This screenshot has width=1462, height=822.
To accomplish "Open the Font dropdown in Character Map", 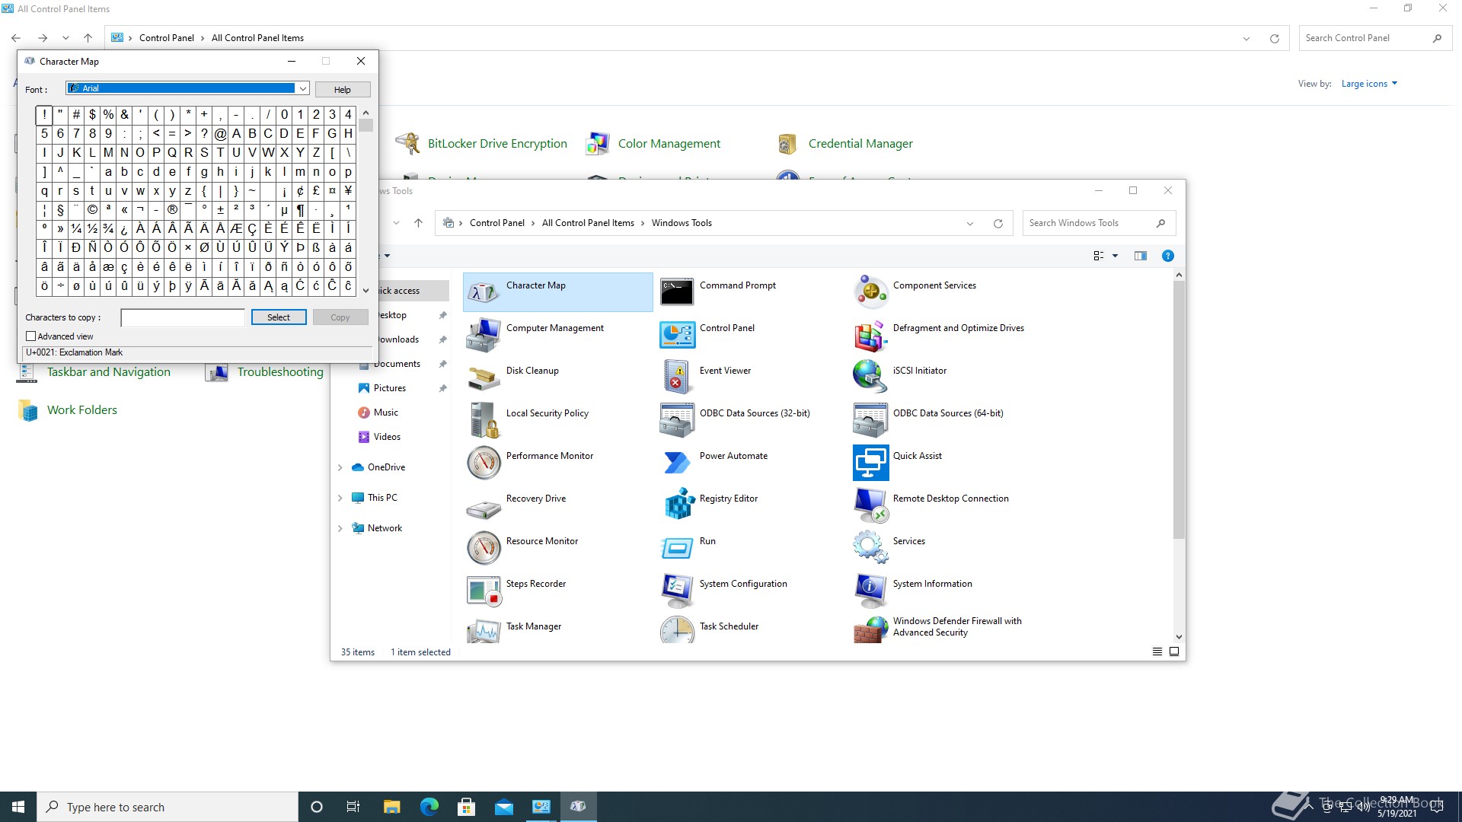I will tap(302, 88).
